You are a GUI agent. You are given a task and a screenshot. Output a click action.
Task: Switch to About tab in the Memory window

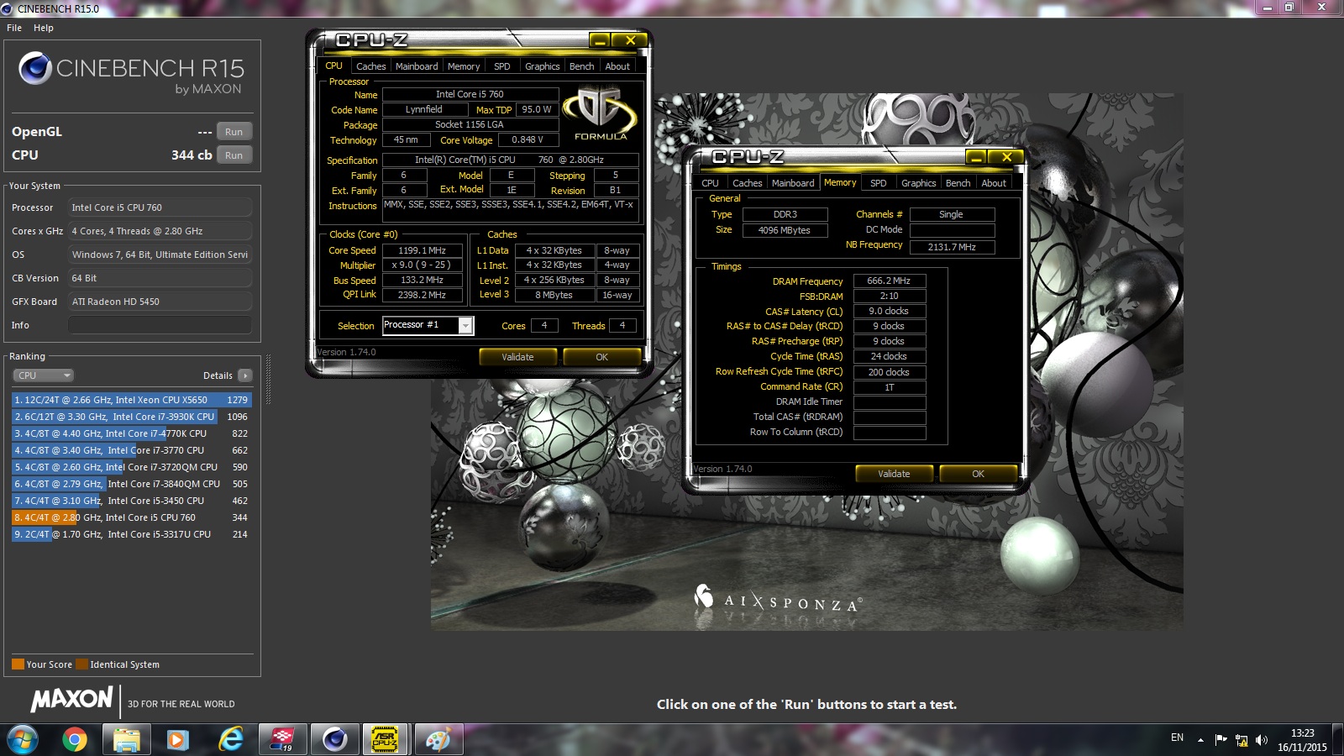coord(994,183)
